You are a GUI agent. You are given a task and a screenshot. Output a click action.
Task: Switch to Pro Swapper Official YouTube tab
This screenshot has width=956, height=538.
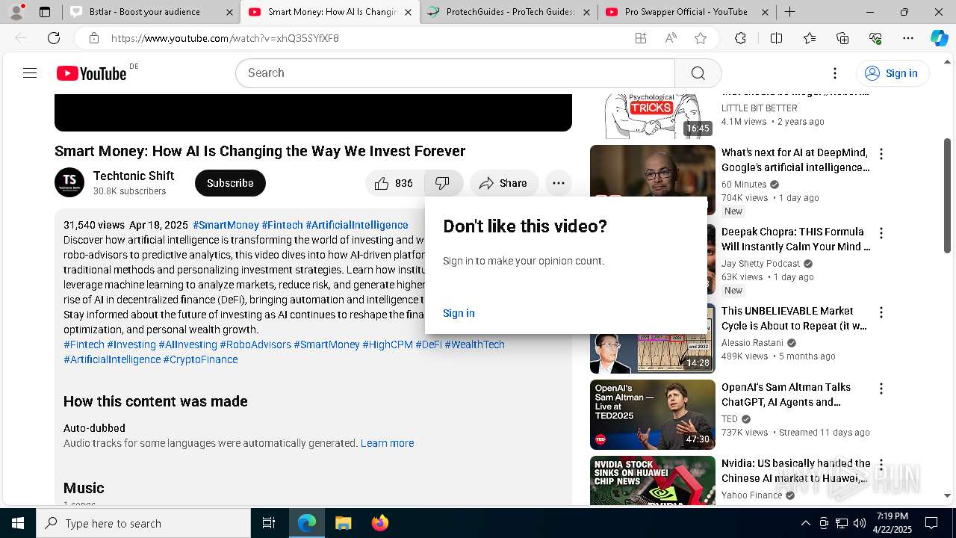(x=686, y=12)
